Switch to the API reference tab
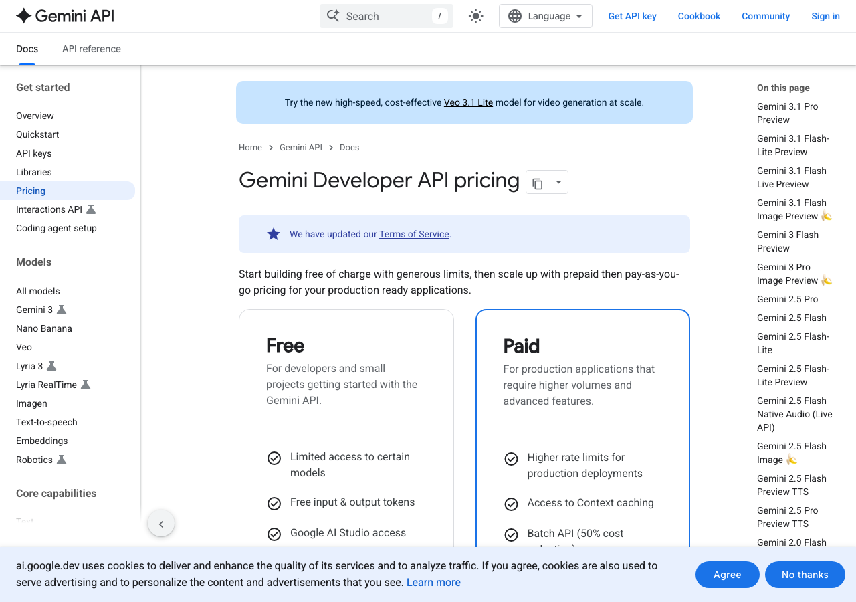Viewport: 856px width, 602px height. [92, 49]
